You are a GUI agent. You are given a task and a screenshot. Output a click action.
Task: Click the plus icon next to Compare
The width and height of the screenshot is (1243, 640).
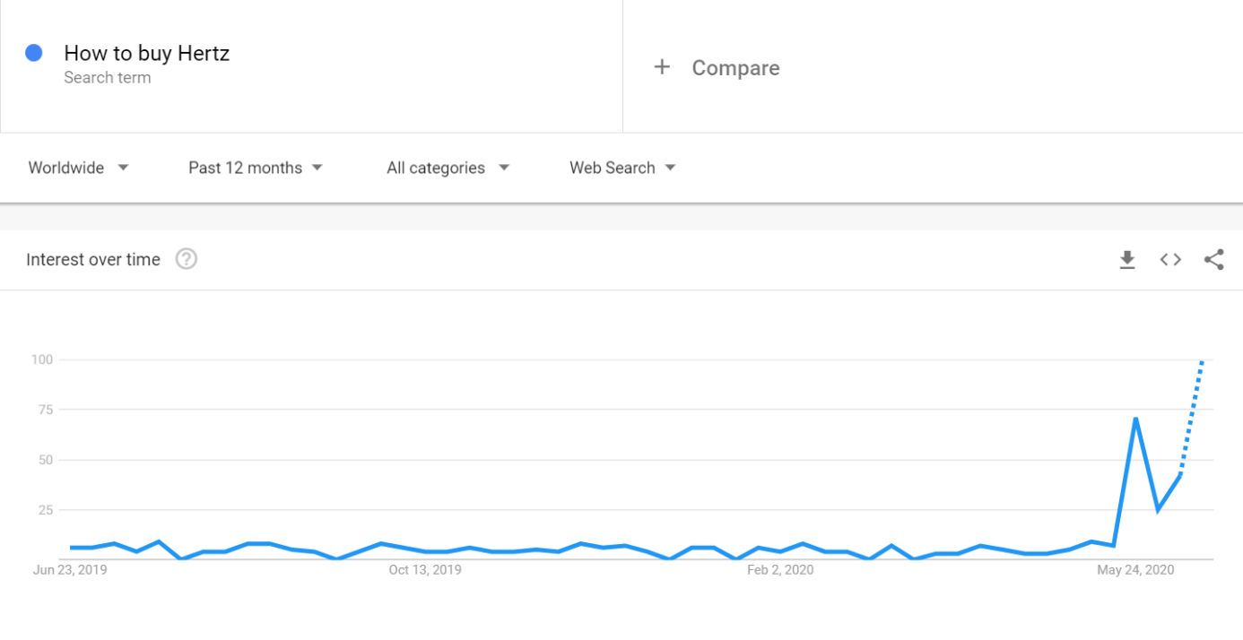pos(662,67)
